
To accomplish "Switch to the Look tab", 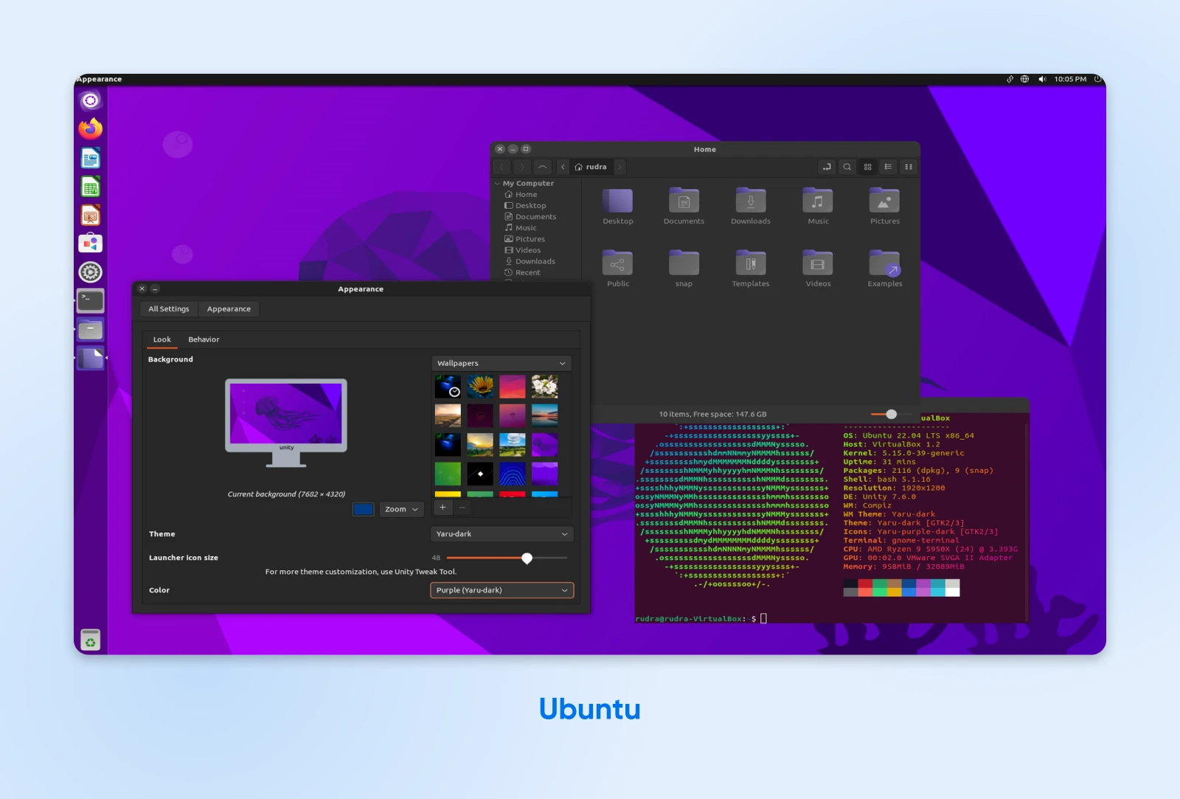I will (x=162, y=340).
